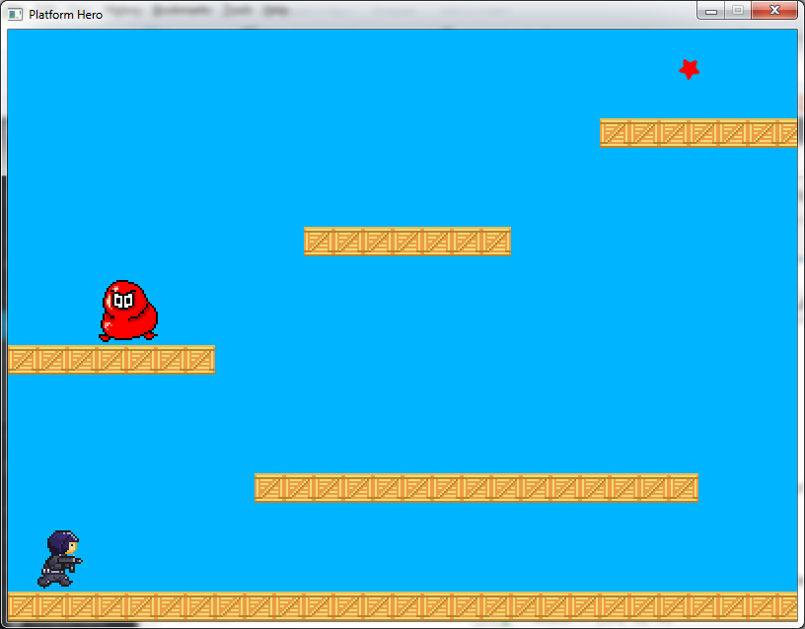Click the rightmost crate of the long lower platform
This screenshot has height=629, width=805.
[683, 488]
